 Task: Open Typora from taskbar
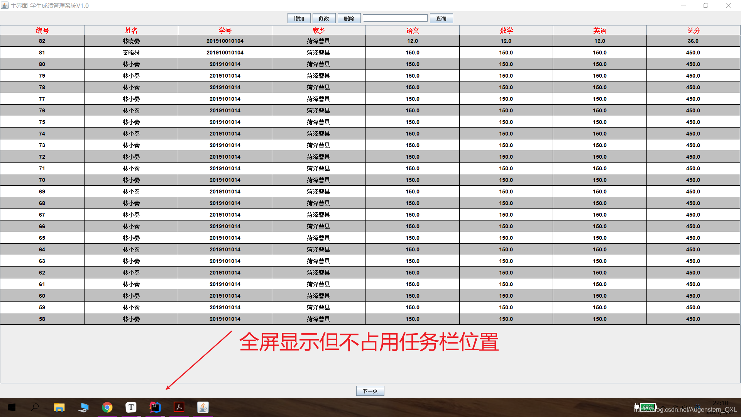(x=131, y=407)
